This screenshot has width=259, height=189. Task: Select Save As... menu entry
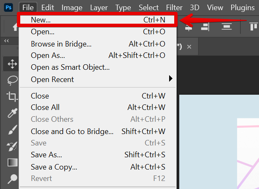[x=46, y=155]
